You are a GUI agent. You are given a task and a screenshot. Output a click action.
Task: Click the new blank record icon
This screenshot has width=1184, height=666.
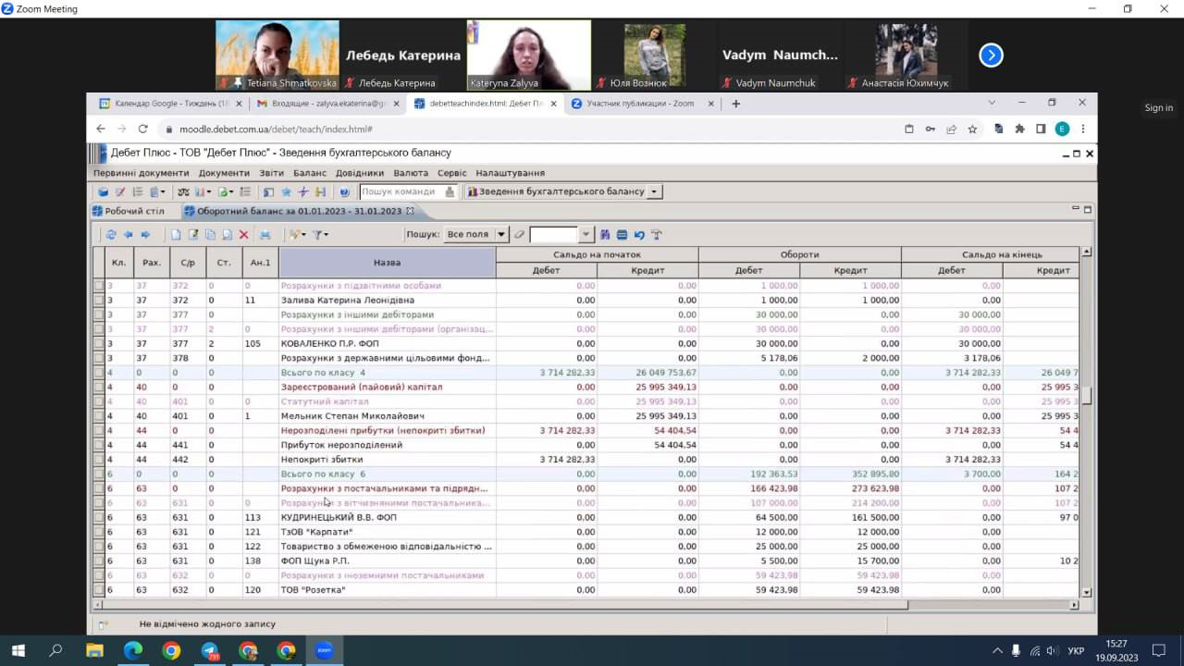point(176,235)
